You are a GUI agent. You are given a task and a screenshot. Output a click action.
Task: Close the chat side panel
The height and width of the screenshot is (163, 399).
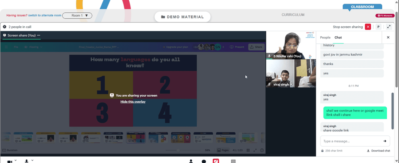tap(388, 38)
